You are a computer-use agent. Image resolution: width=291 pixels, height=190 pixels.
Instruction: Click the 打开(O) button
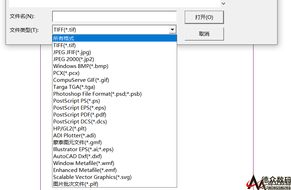pos(204,17)
